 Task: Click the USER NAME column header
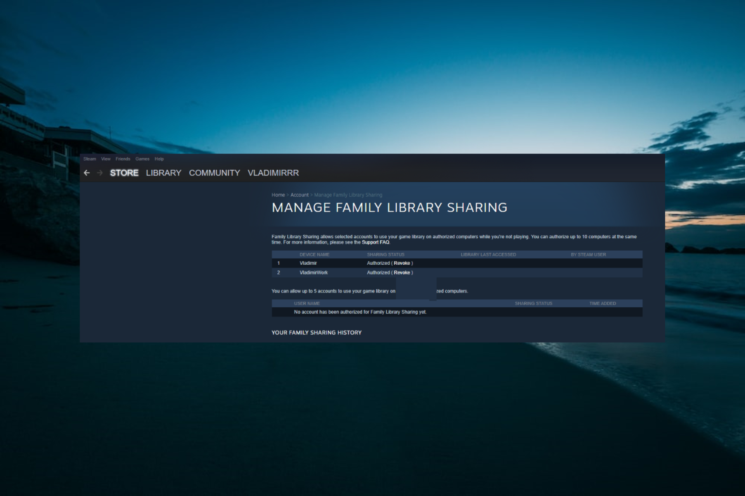pyautogui.click(x=307, y=303)
